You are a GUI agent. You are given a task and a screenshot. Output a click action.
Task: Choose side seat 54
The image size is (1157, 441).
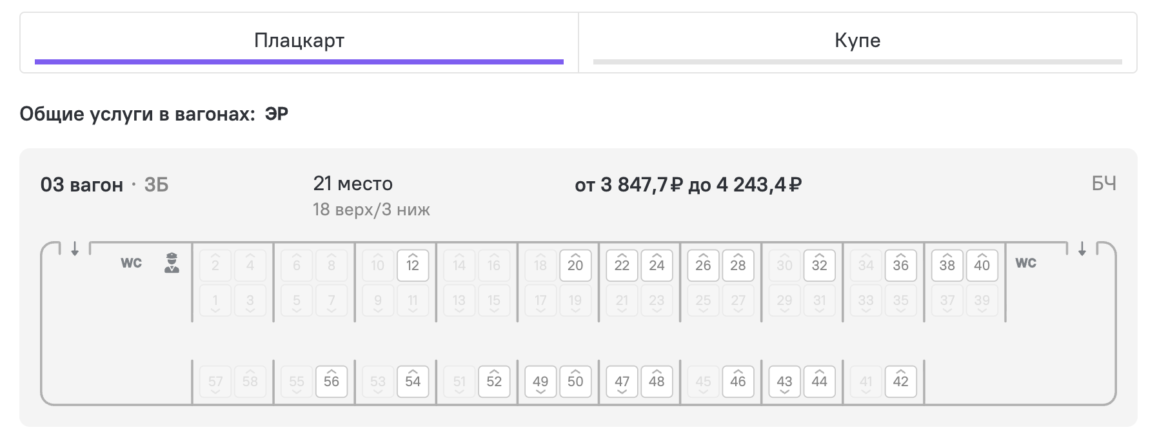coord(413,382)
